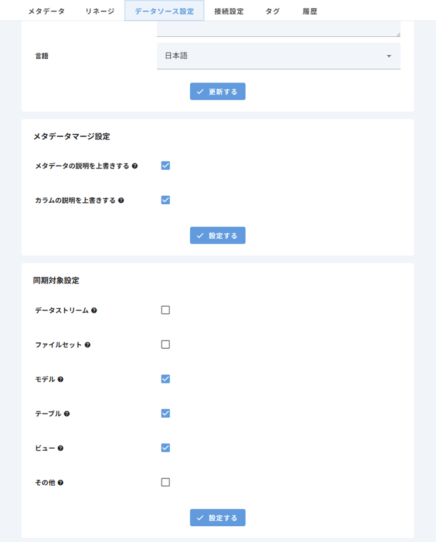
Task: Uncheck メタデータの説明を上書きする checkbox
Action: coord(165,165)
